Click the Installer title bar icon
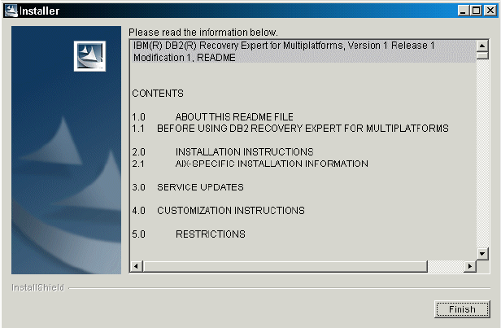The width and height of the screenshot is (501, 328). (11, 11)
